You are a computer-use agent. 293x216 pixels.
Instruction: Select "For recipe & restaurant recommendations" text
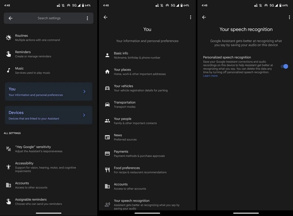[x=140, y=172]
